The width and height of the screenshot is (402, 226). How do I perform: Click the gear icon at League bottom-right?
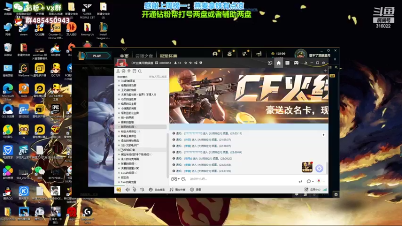pos(336,194)
